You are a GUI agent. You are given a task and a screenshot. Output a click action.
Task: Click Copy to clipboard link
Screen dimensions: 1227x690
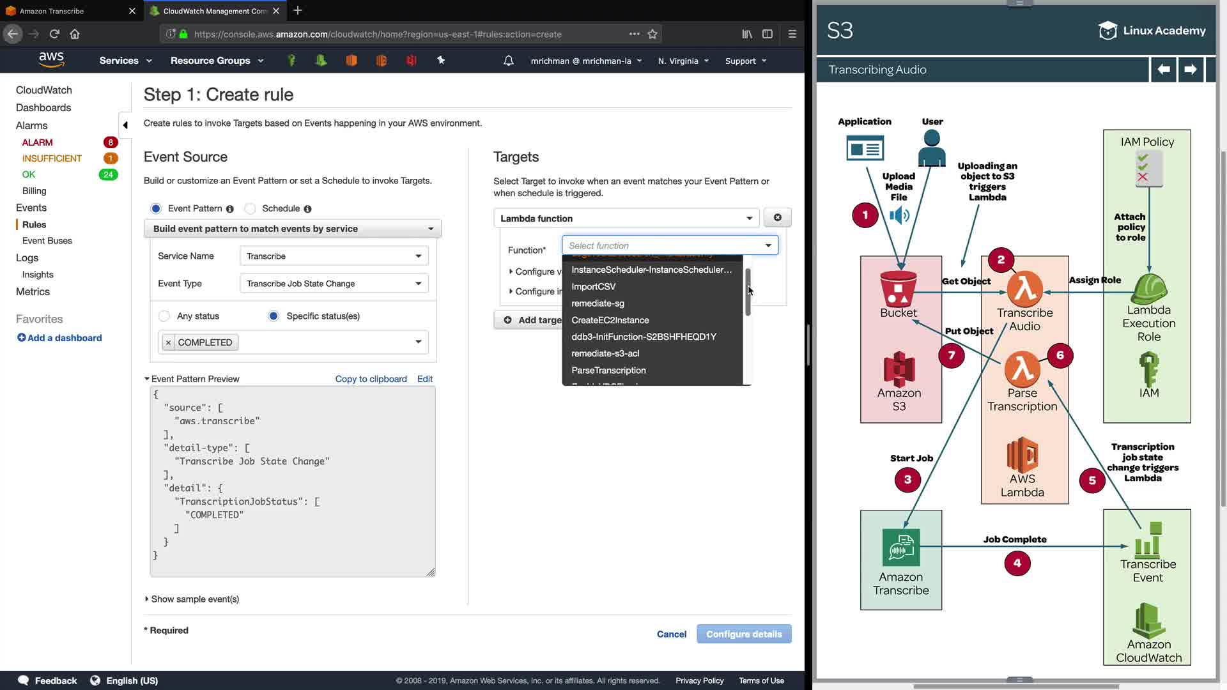[371, 379]
